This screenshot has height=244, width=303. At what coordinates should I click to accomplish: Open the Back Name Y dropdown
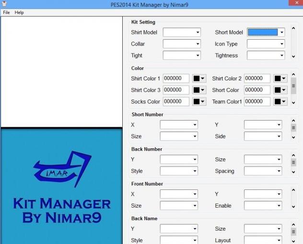(x=179, y=229)
